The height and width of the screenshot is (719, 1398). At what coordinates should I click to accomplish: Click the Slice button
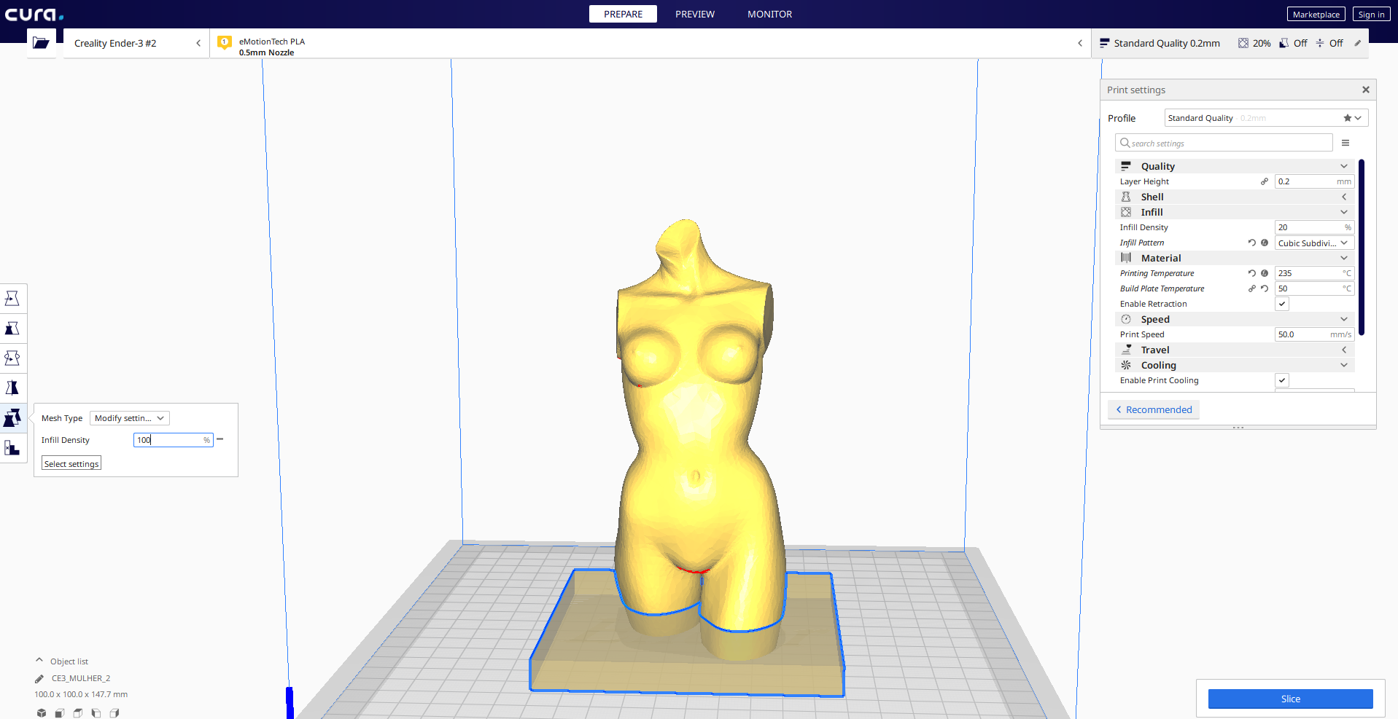pos(1290,699)
